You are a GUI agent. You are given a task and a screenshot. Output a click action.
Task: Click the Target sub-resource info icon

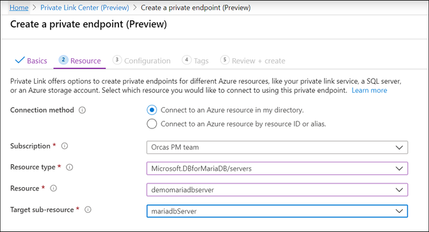coord(88,210)
